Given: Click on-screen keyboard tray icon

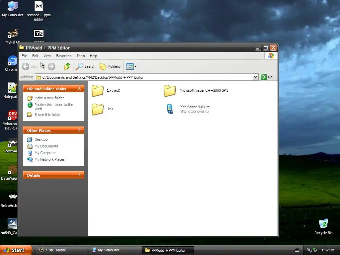Looking at the screenshot, I should coord(297,250).
